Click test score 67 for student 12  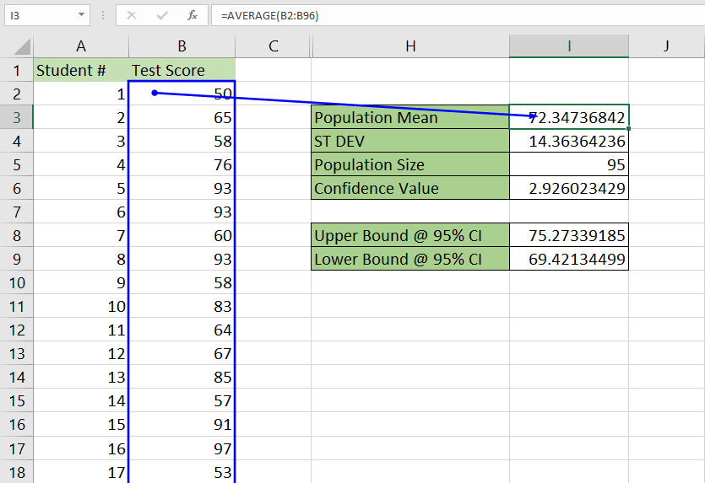182,354
